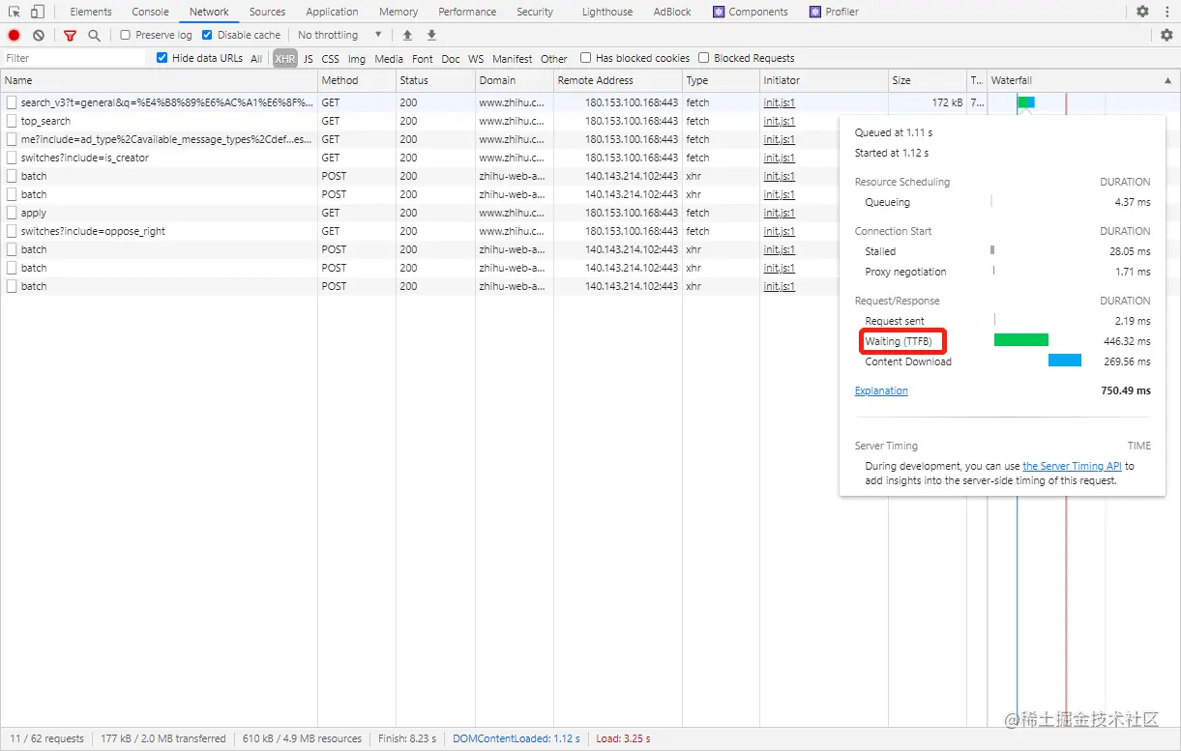Click the search_v3 waterfall timing bar
This screenshot has height=751, width=1181.
(1025, 102)
